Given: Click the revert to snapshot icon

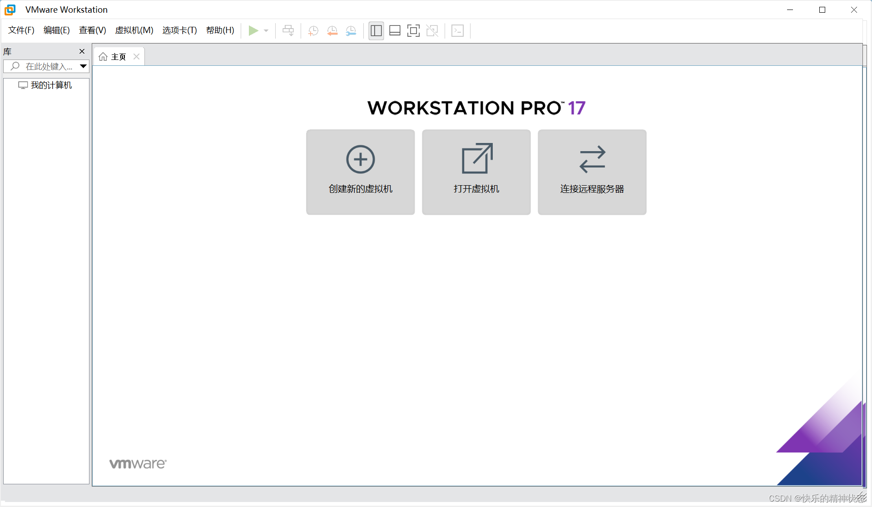Looking at the screenshot, I should (332, 31).
